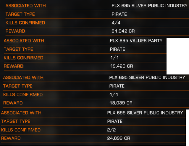Click the third block's ASSOCIATED WITH label
189x146 pixels.
click(23, 77)
